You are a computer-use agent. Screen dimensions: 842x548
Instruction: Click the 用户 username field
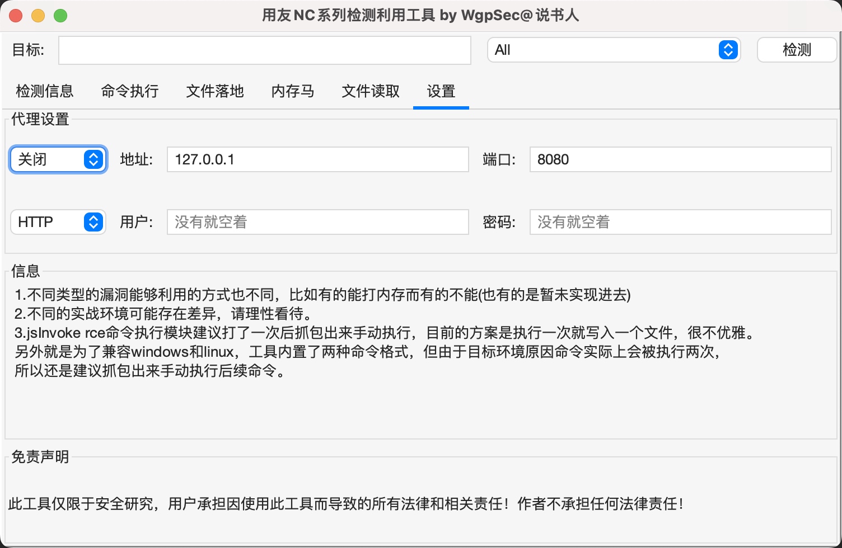coord(317,222)
